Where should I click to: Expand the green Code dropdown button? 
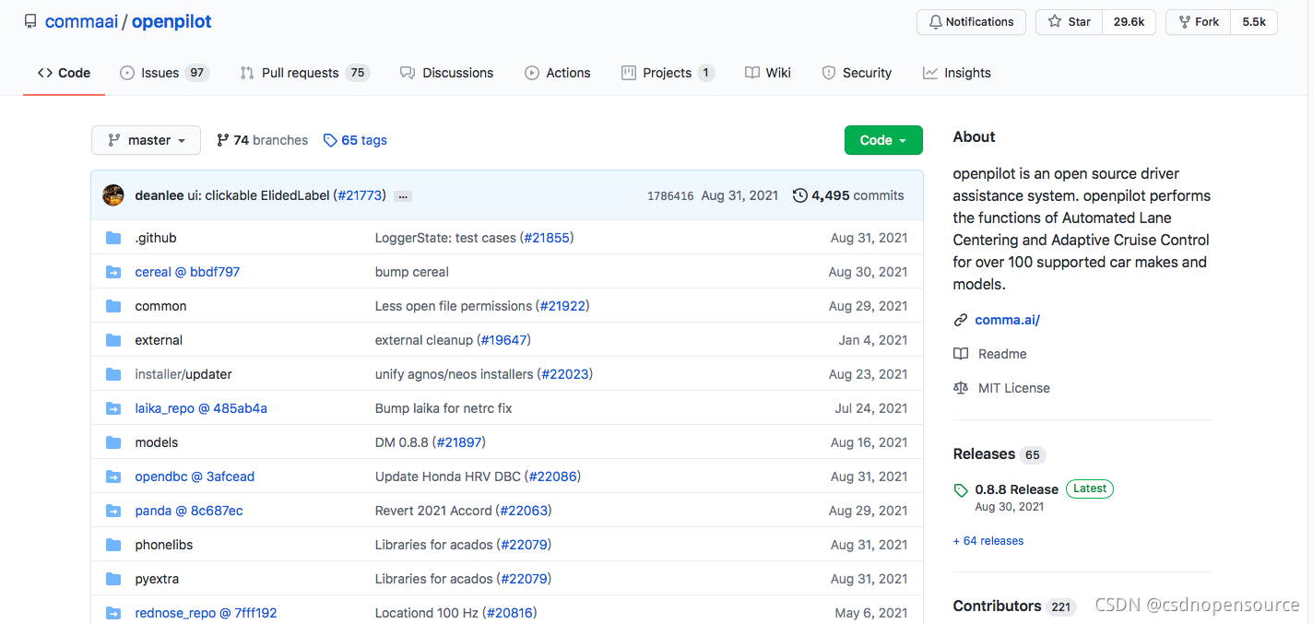tap(883, 140)
